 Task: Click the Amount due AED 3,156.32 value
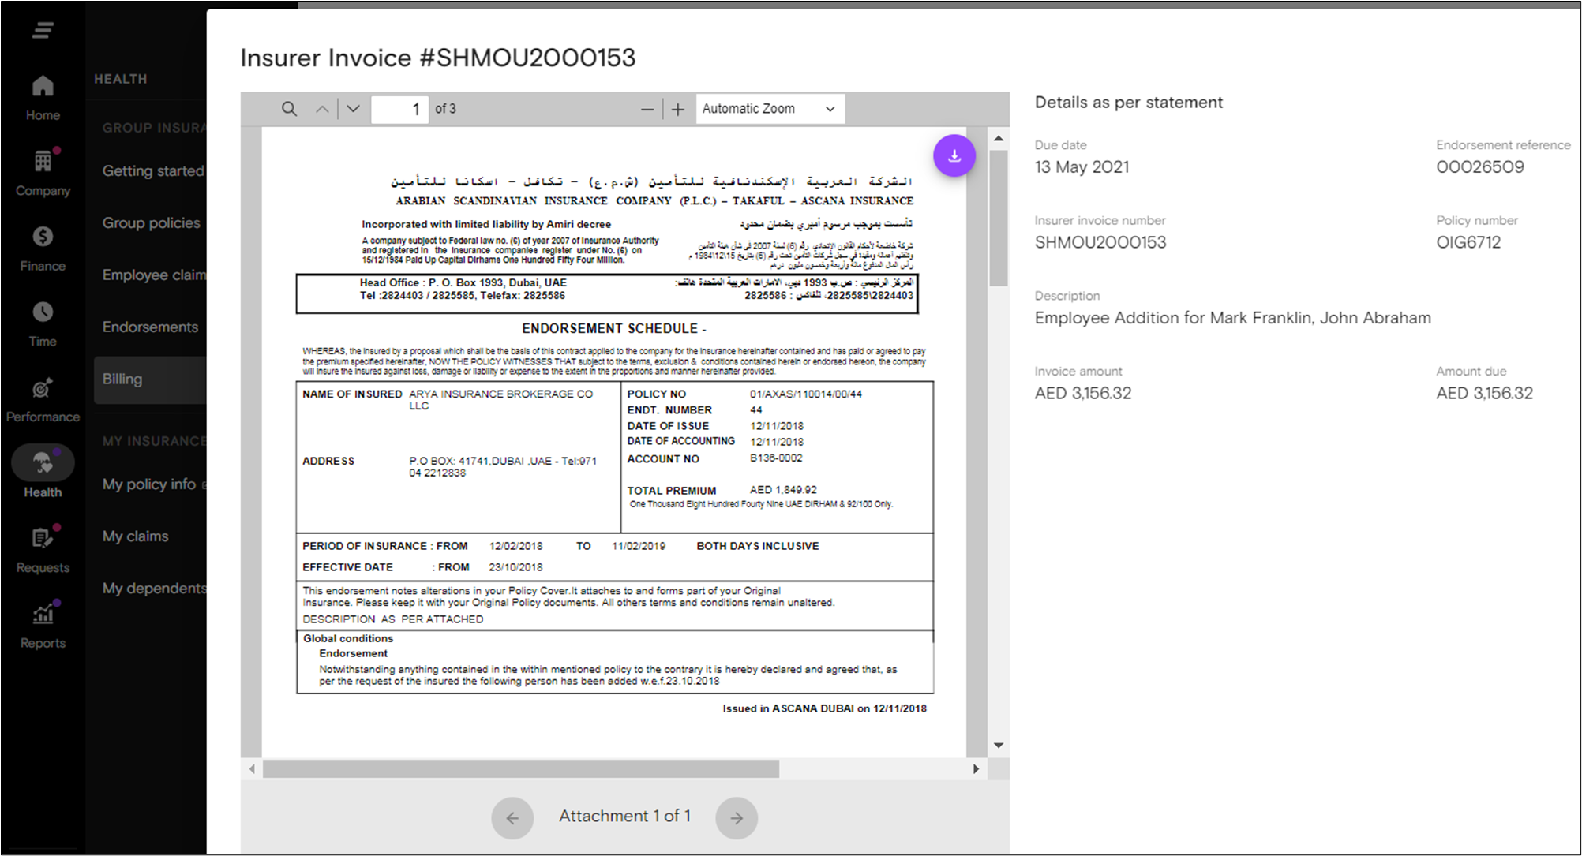click(x=1484, y=393)
